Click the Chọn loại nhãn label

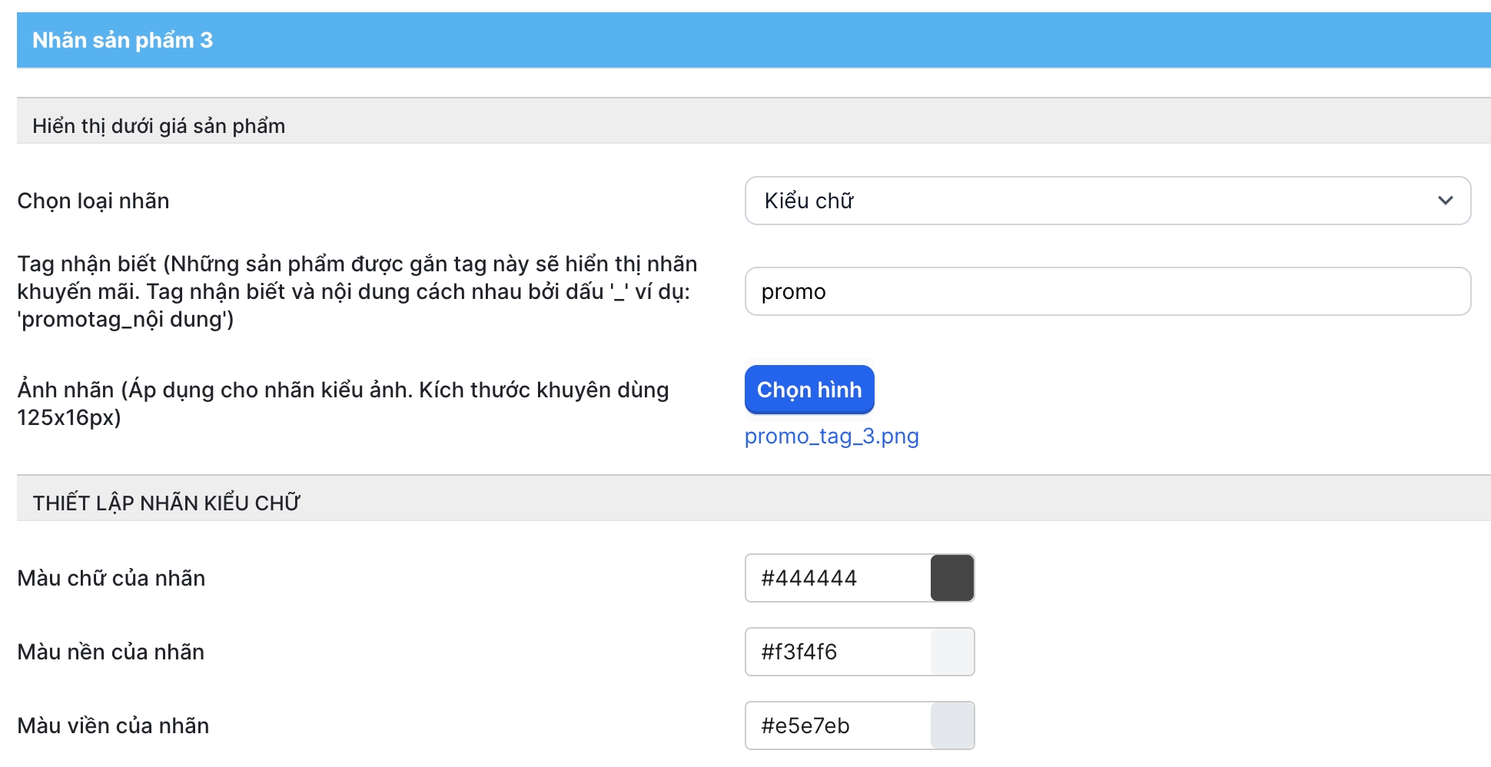(x=93, y=201)
